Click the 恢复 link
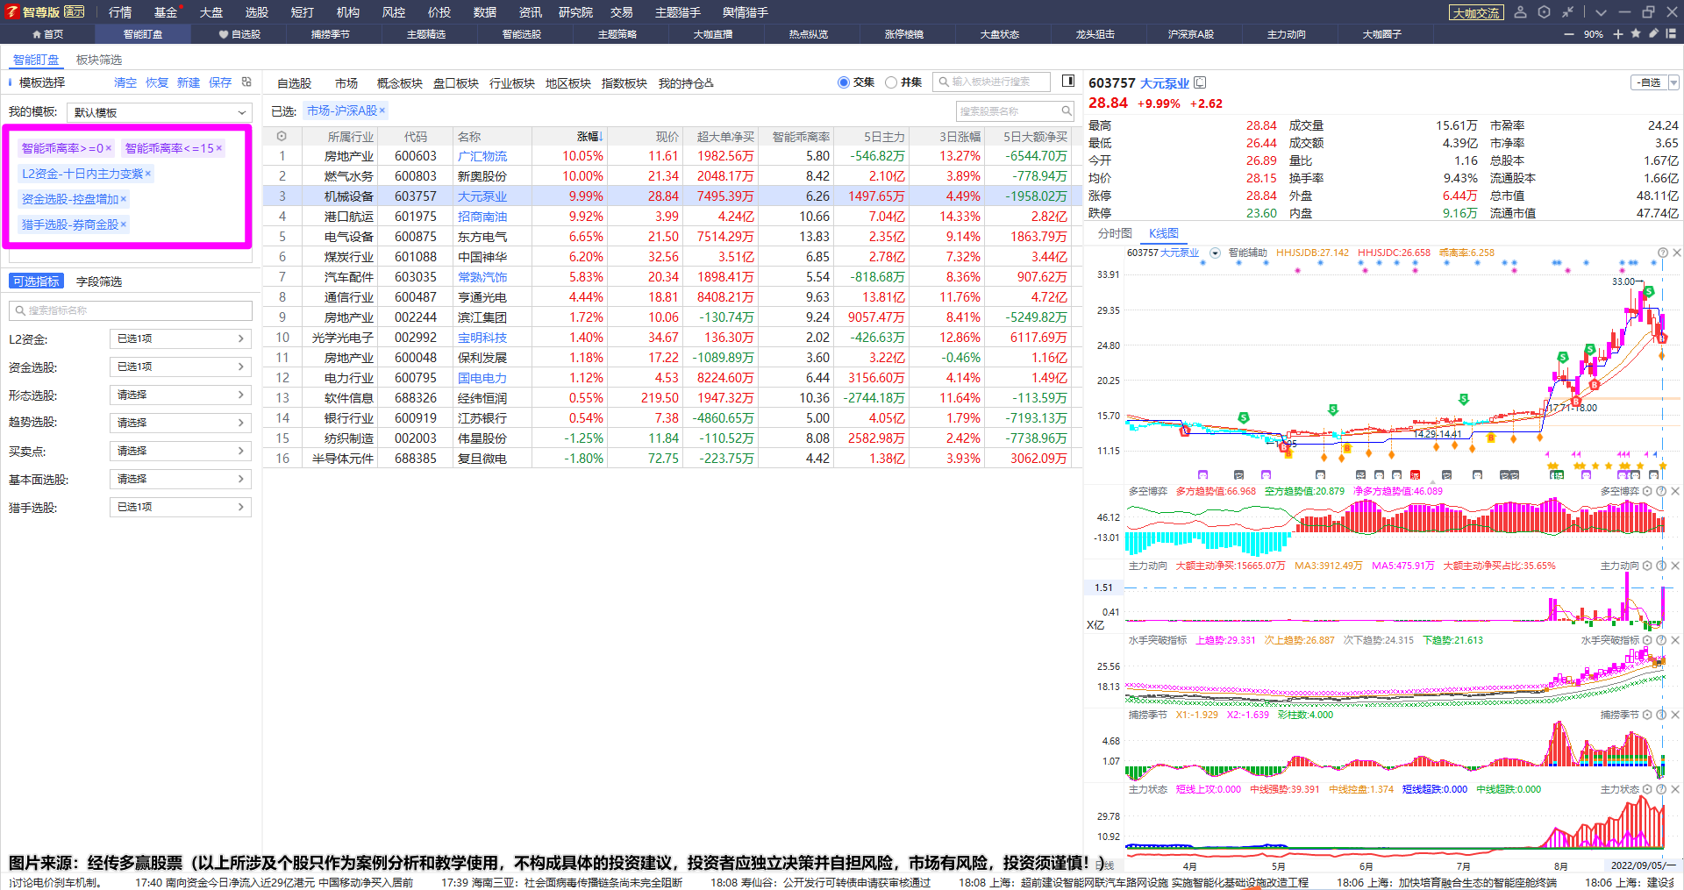The height and width of the screenshot is (890, 1684). tap(157, 82)
